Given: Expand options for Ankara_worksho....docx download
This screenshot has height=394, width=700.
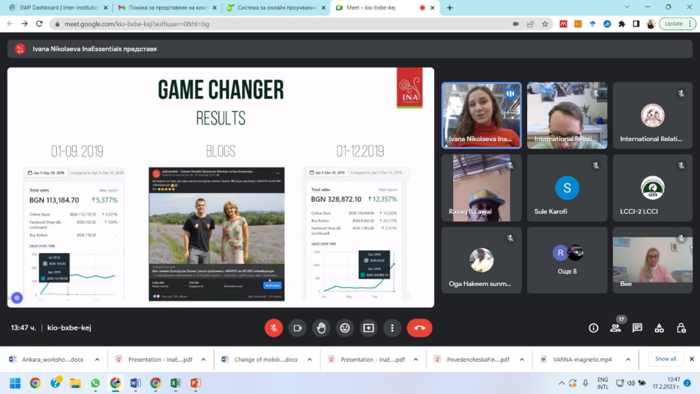Looking at the screenshot, I should tap(97, 359).
